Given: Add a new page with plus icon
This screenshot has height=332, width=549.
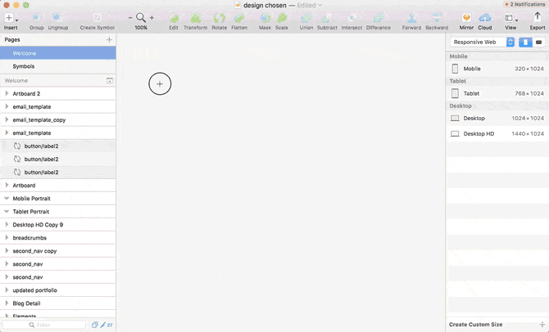Looking at the screenshot, I should click(x=109, y=39).
